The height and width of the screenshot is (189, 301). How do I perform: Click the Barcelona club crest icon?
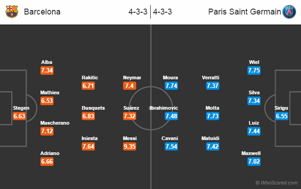coord(12,12)
